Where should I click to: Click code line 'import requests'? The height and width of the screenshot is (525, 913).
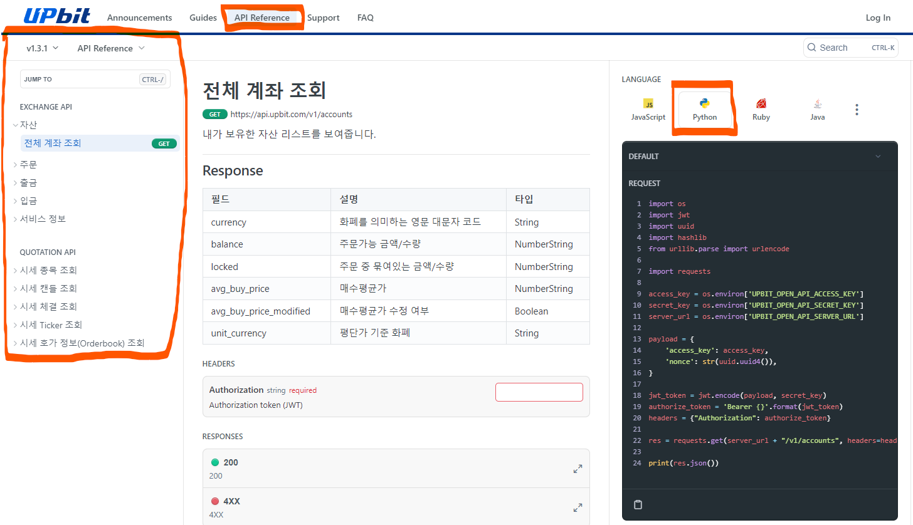pos(680,271)
